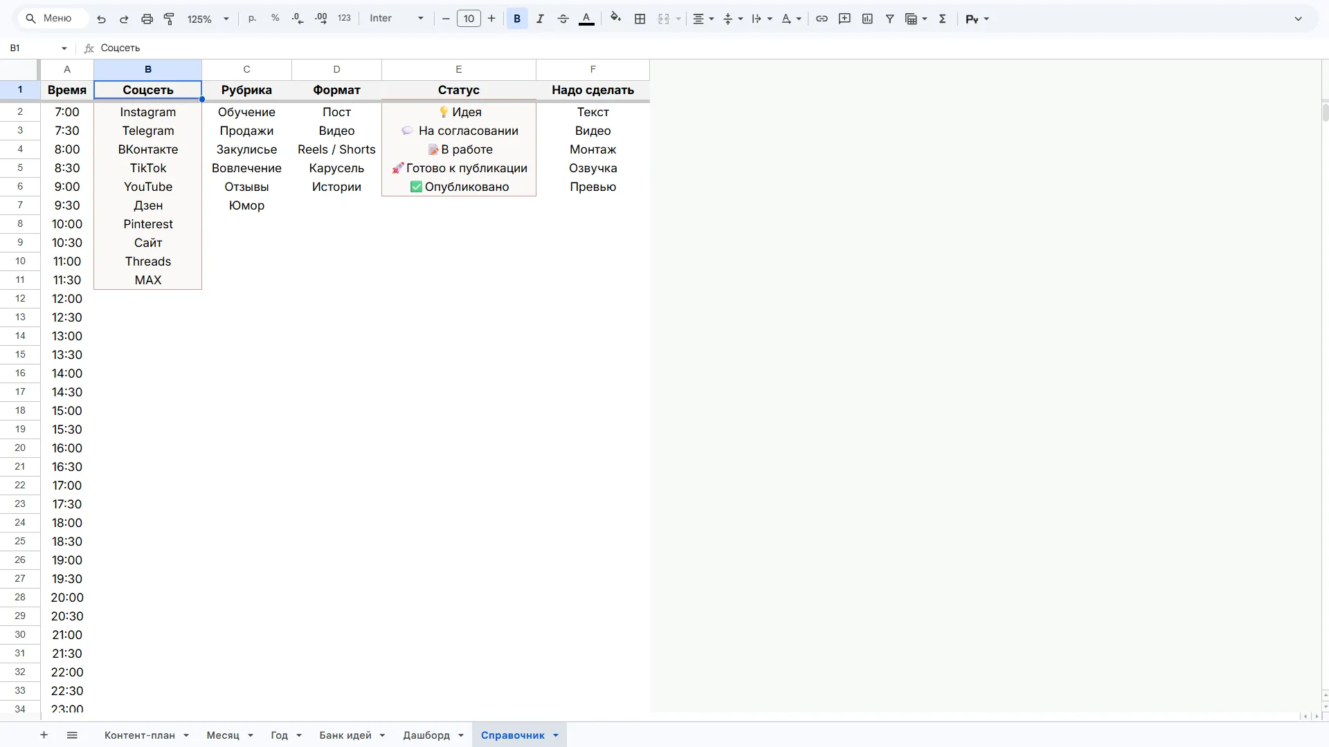The image size is (1329, 747).
Task: Increase the font size with plus
Action: click(x=491, y=19)
